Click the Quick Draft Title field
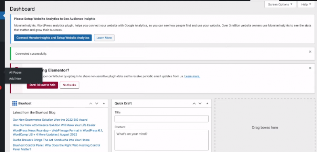 (x=162, y=119)
